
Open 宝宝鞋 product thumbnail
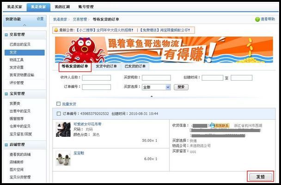(63, 159)
